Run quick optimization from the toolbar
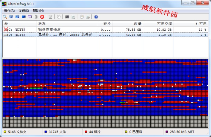Viewport: 211px width, 137px height. click(x=17, y=17)
